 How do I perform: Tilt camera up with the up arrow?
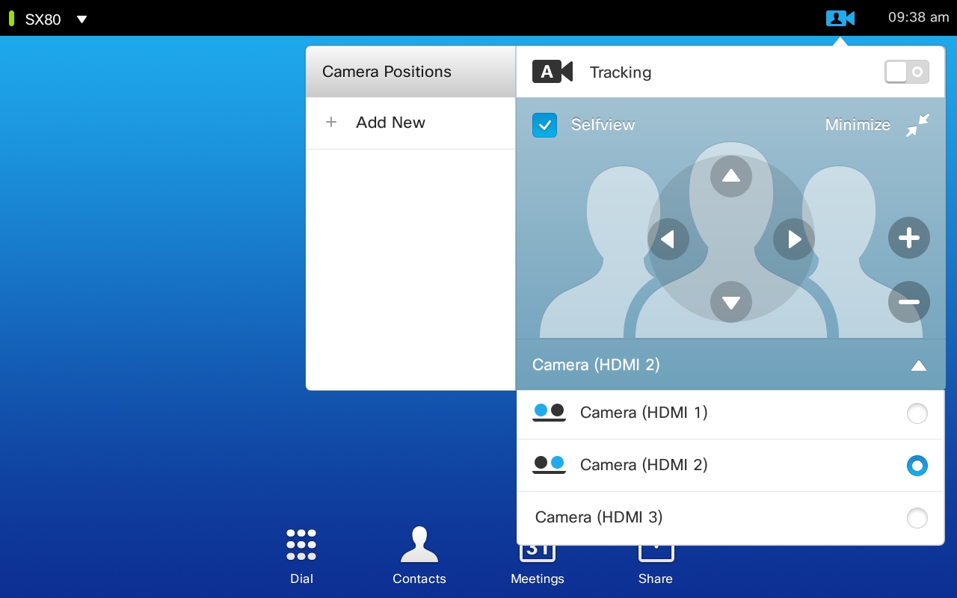731,176
